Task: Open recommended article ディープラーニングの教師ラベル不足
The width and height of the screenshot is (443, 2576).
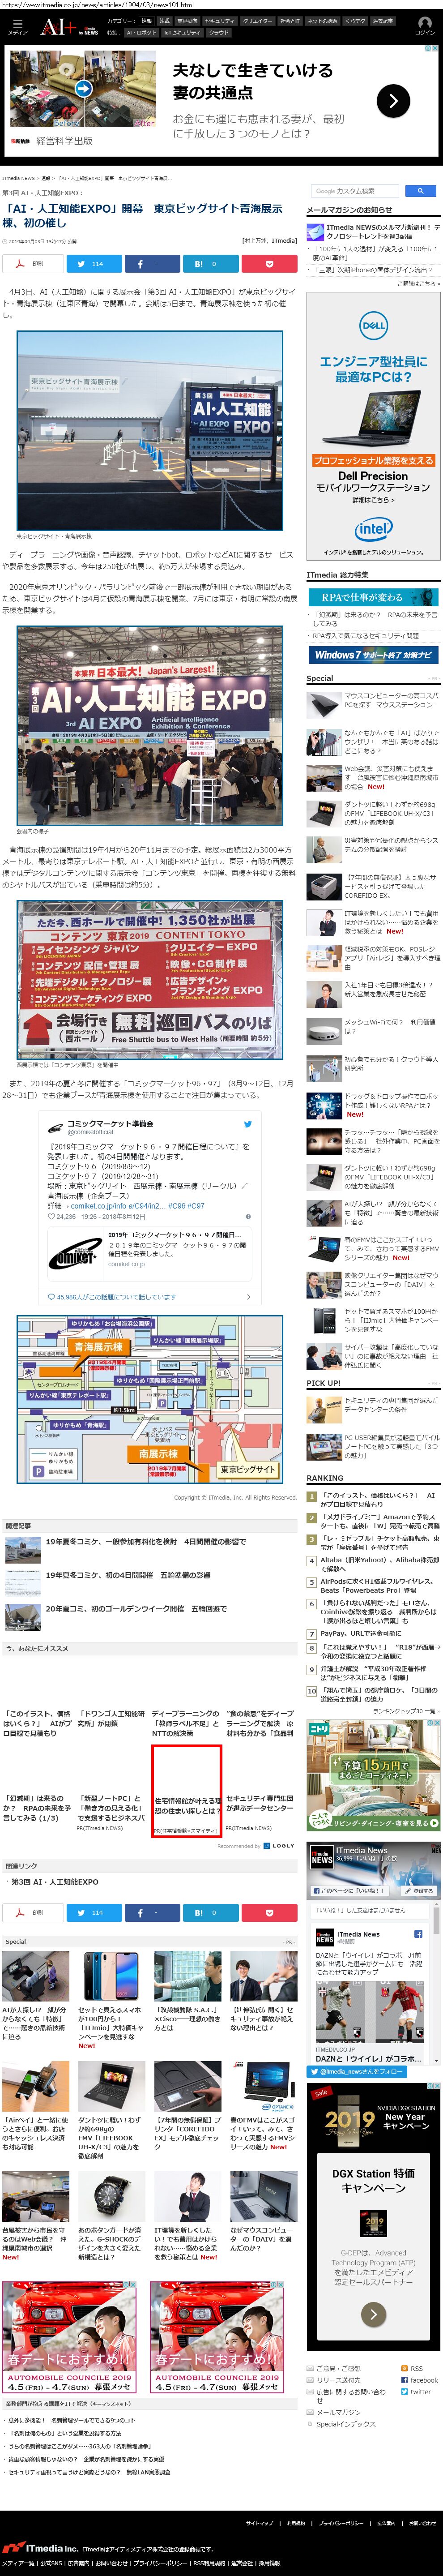Action: [x=186, y=1724]
